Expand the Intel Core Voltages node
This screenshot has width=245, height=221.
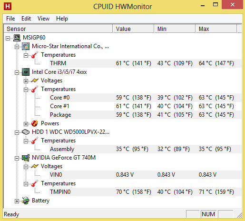(x=26, y=81)
